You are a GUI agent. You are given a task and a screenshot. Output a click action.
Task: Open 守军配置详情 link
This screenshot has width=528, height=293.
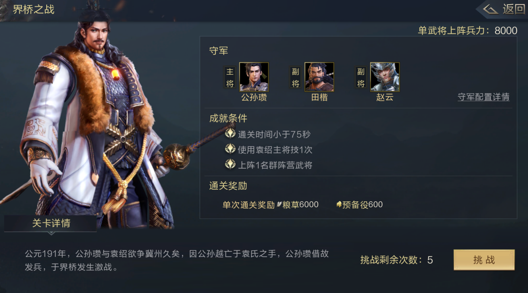point(483,97)
